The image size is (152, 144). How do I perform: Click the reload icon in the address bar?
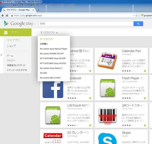tap(136, 15)
